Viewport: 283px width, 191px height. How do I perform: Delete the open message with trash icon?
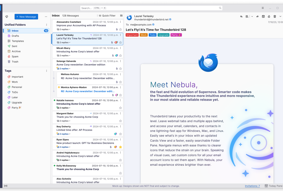pyautogui.click(x=275, y=17)
